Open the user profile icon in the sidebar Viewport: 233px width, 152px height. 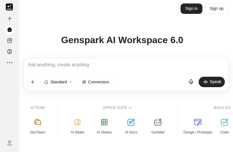[10, 143]
